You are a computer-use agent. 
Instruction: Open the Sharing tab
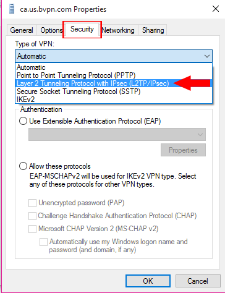point(153,30)
